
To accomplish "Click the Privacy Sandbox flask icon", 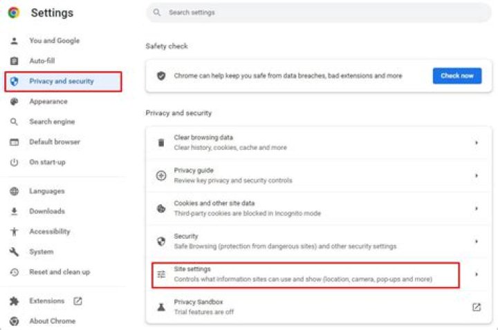I will pyautogui.click(x=161, y=307).
